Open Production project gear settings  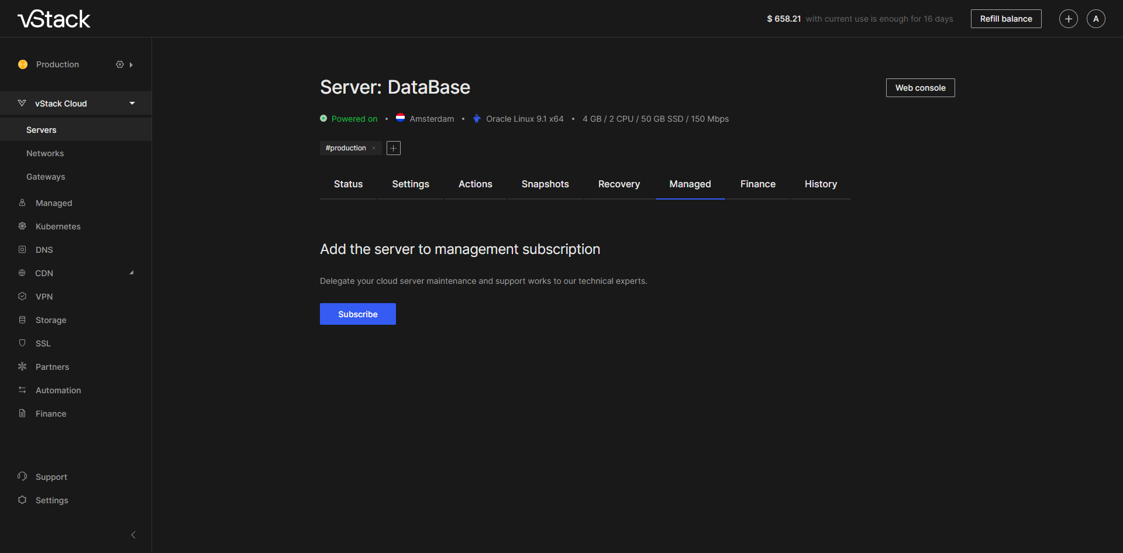click(120, 64)
